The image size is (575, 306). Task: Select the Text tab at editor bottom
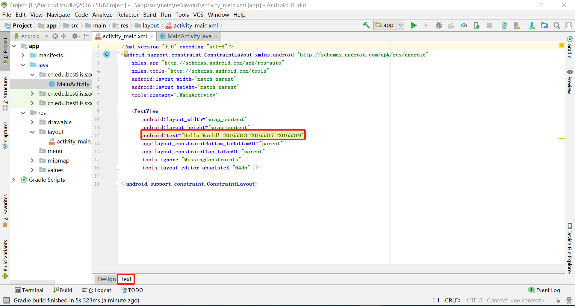pos(126,279)
